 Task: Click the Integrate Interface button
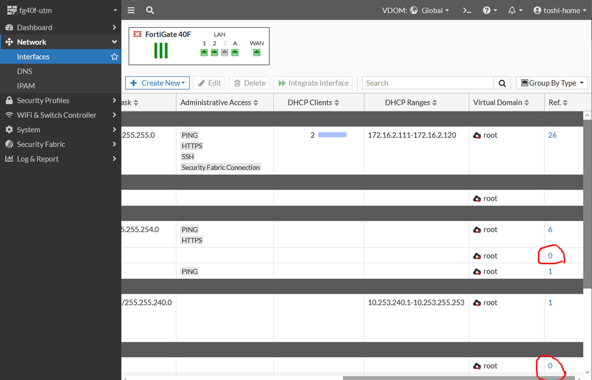coord(313,83)
